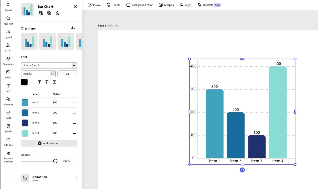This screenshot has width=318, height=189.
Task: Open more options for Item 2
Action: [74, 113]
